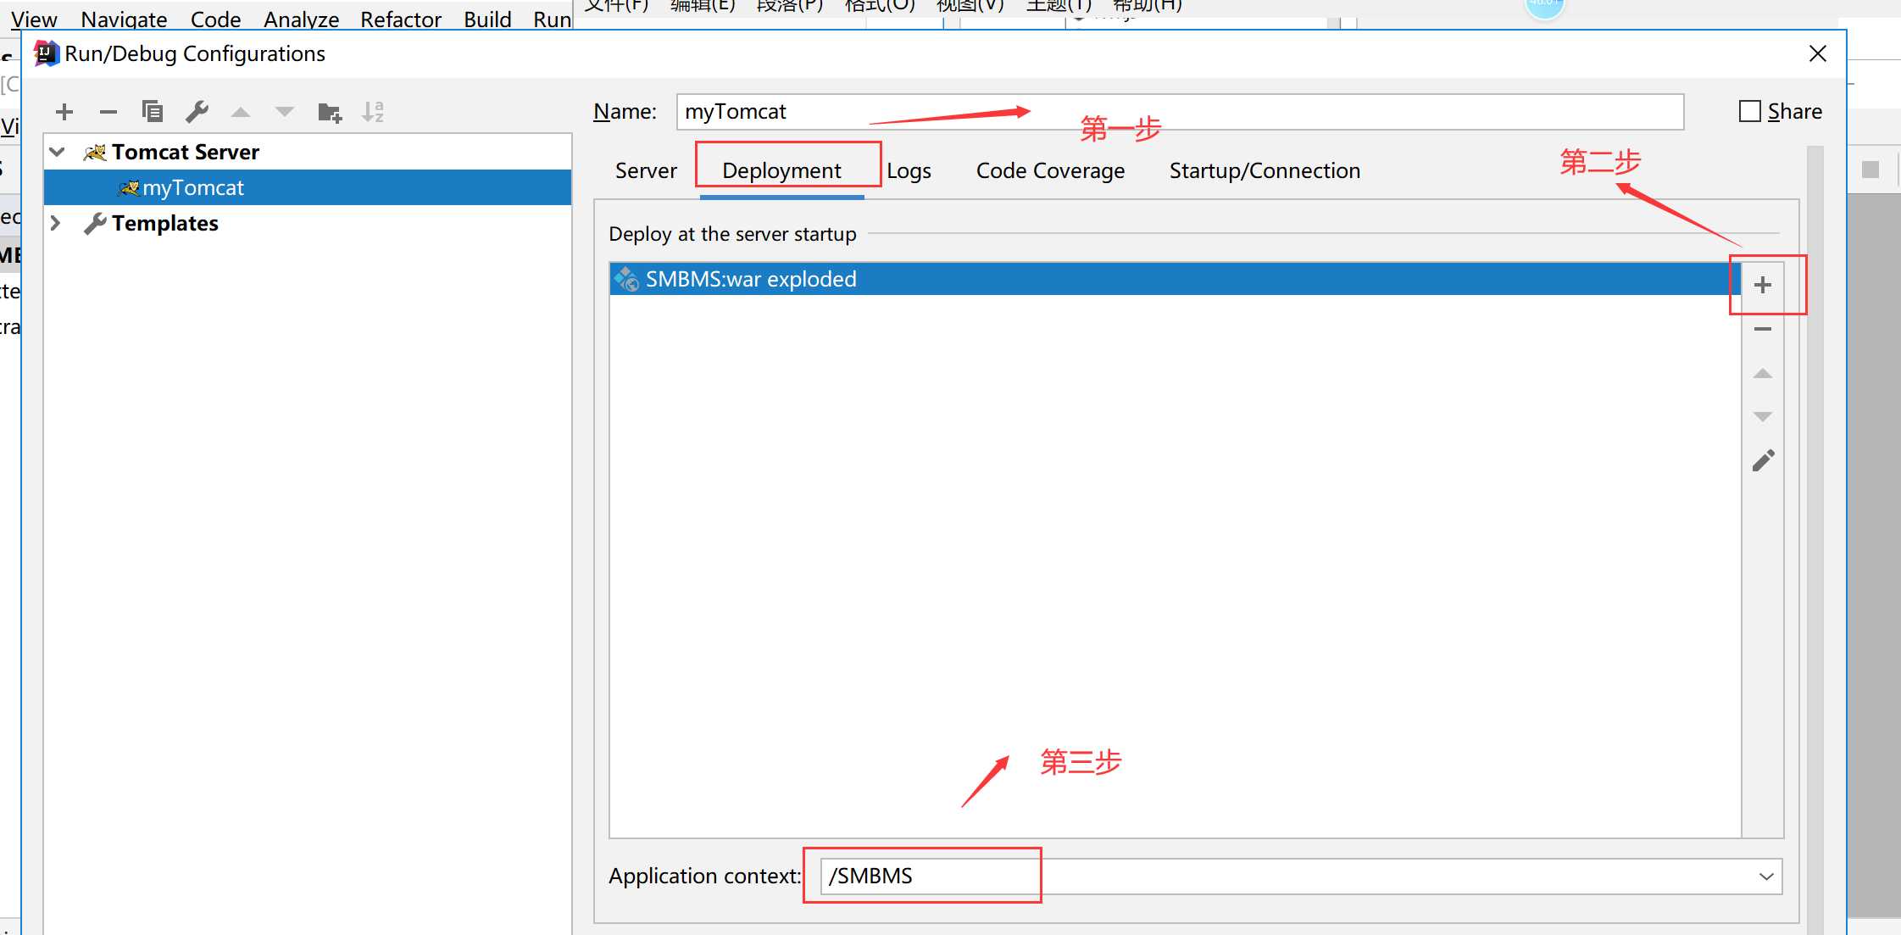Create new folder for configurations
Screen dimensions: 1901x935
tap(330, 112)
